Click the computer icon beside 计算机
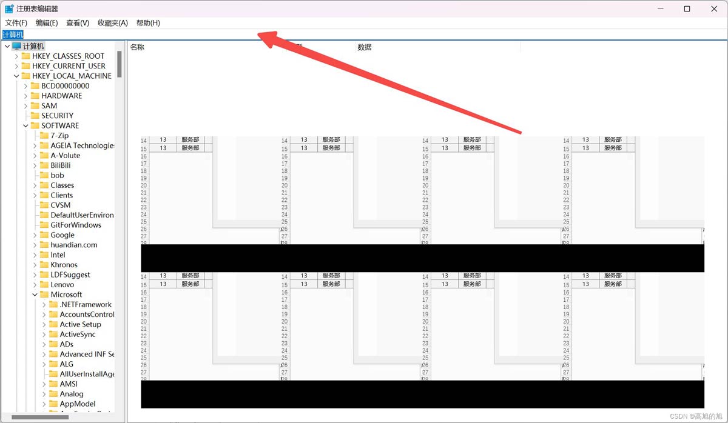This screenshot has width=728, height=423. coord(16,46)
